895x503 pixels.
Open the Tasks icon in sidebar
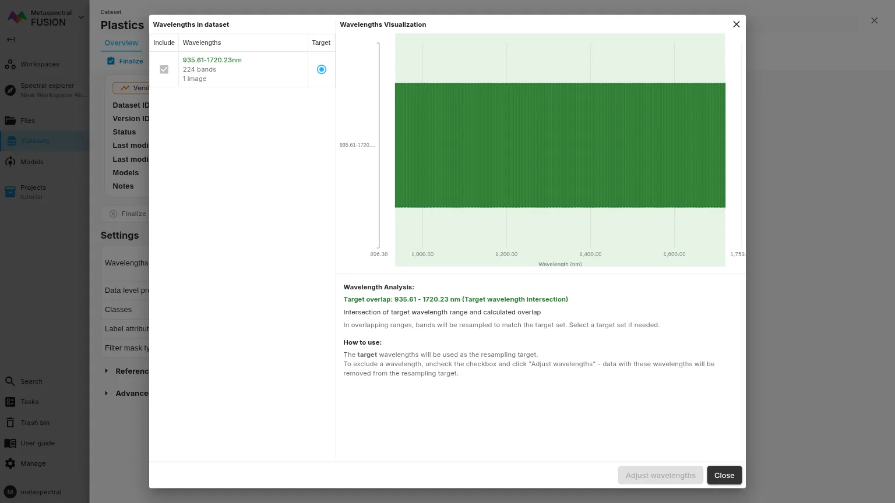click(x=10, y=402)
